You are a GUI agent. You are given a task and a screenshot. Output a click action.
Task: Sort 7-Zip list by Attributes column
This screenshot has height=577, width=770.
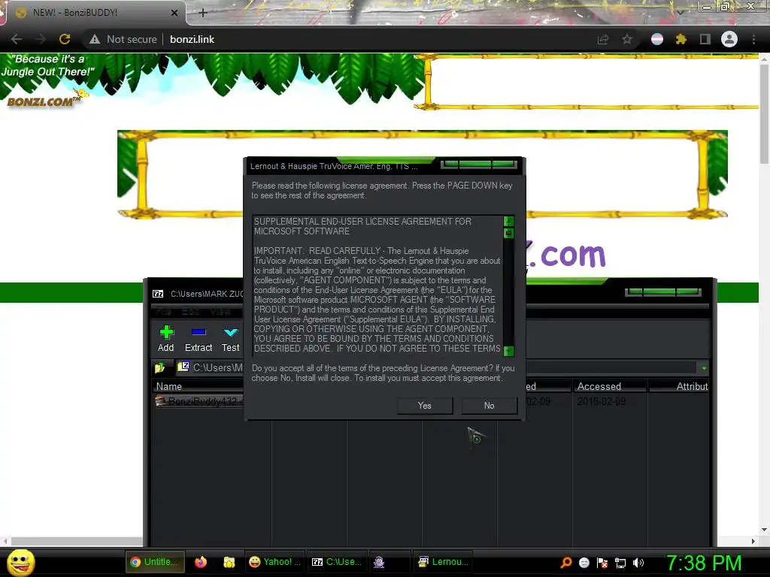pos(679,386)
